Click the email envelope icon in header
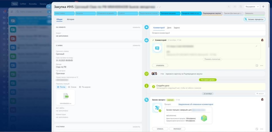This screenshot has height=132, width=272. point(235,7)
